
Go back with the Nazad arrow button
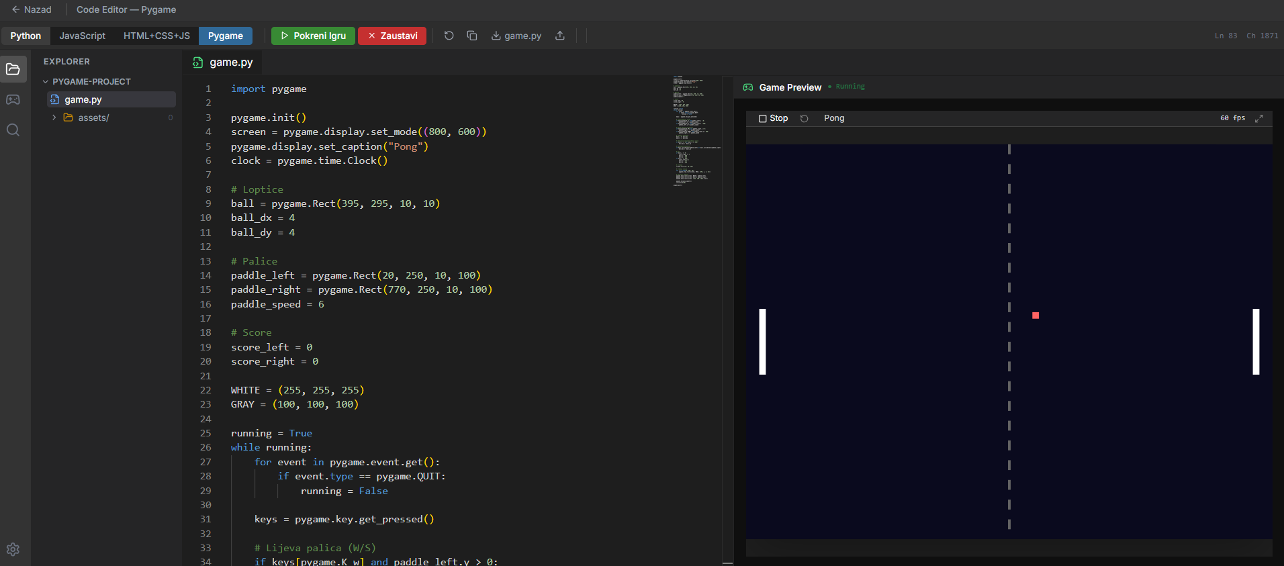click(31, 9)
